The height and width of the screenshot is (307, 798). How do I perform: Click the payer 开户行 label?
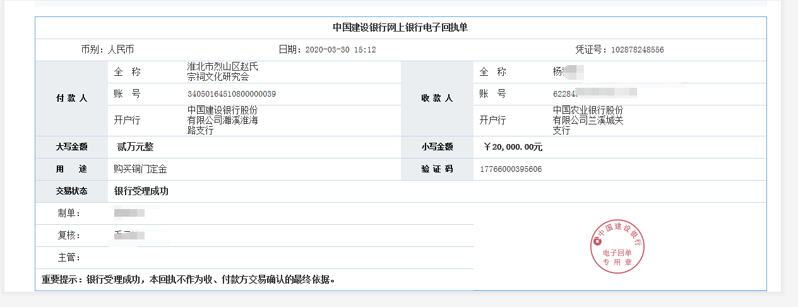pyautogui.click(x=127, y=120)
